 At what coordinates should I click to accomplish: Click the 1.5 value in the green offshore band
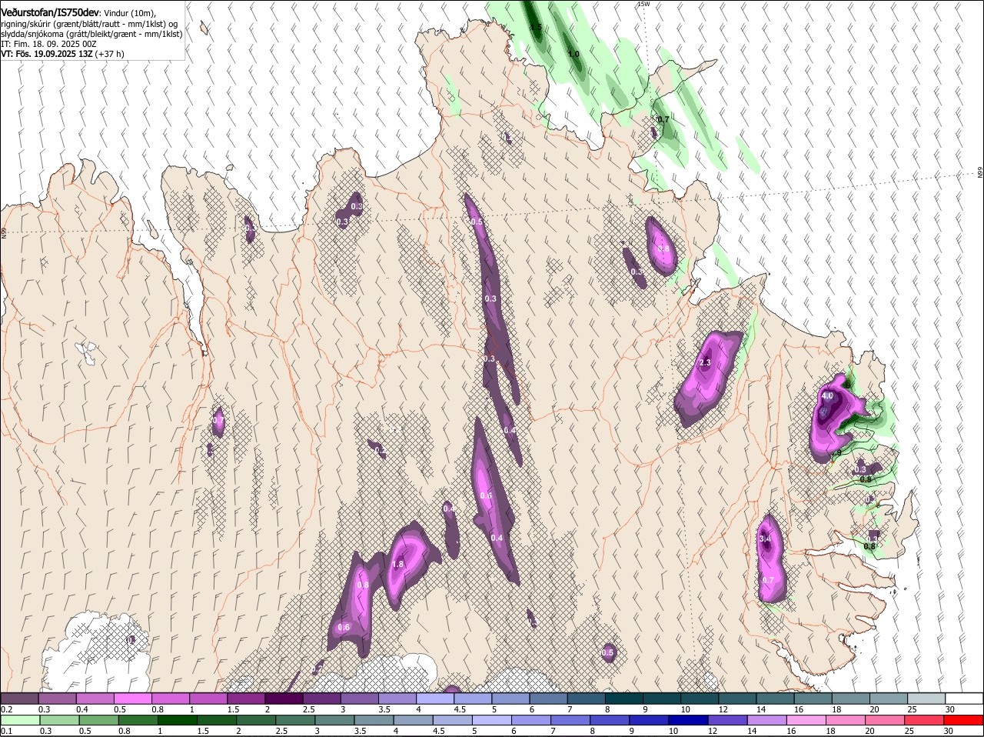536,28
